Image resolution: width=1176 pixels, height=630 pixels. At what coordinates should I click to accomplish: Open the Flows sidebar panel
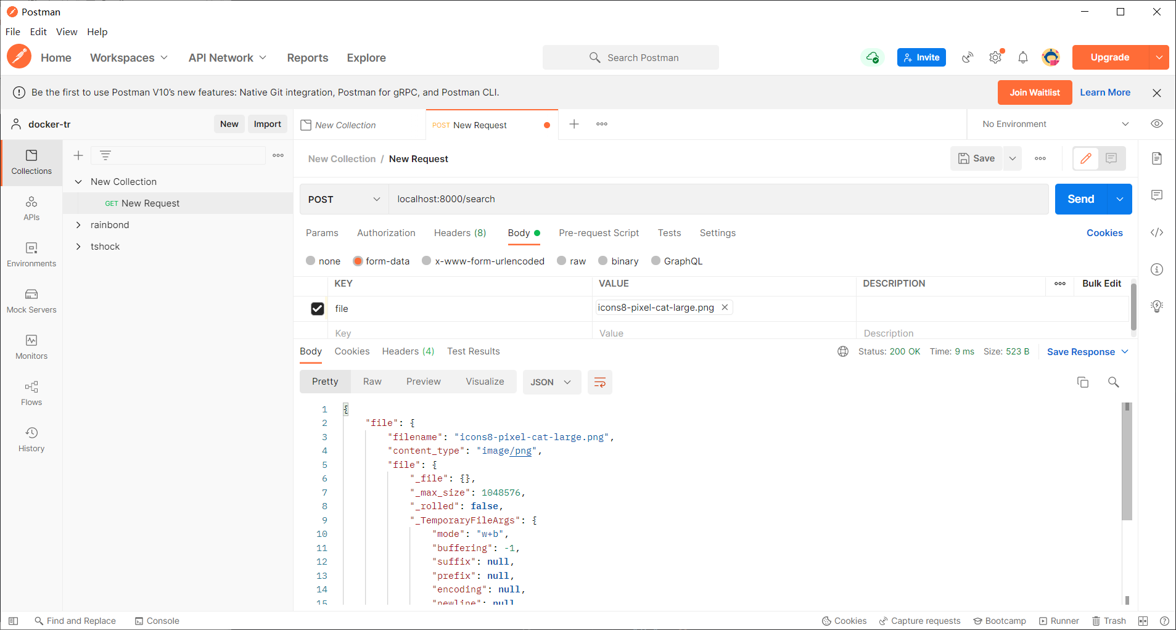[31, 393]
